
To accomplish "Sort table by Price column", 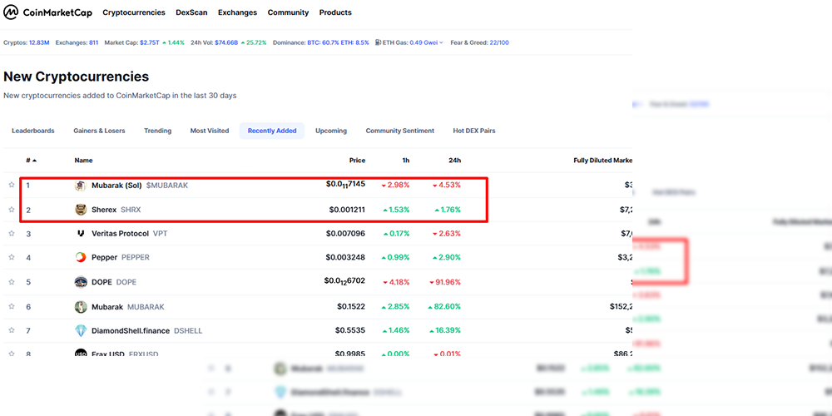I will [357, 161].
